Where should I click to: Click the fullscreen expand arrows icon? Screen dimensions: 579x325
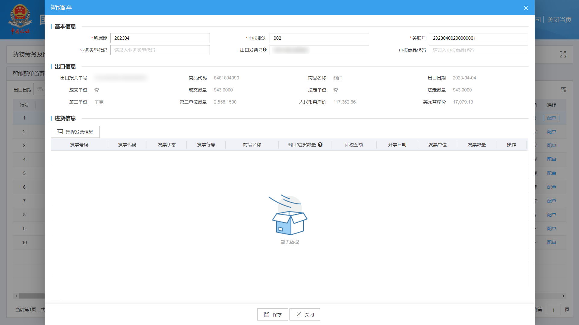563,54
